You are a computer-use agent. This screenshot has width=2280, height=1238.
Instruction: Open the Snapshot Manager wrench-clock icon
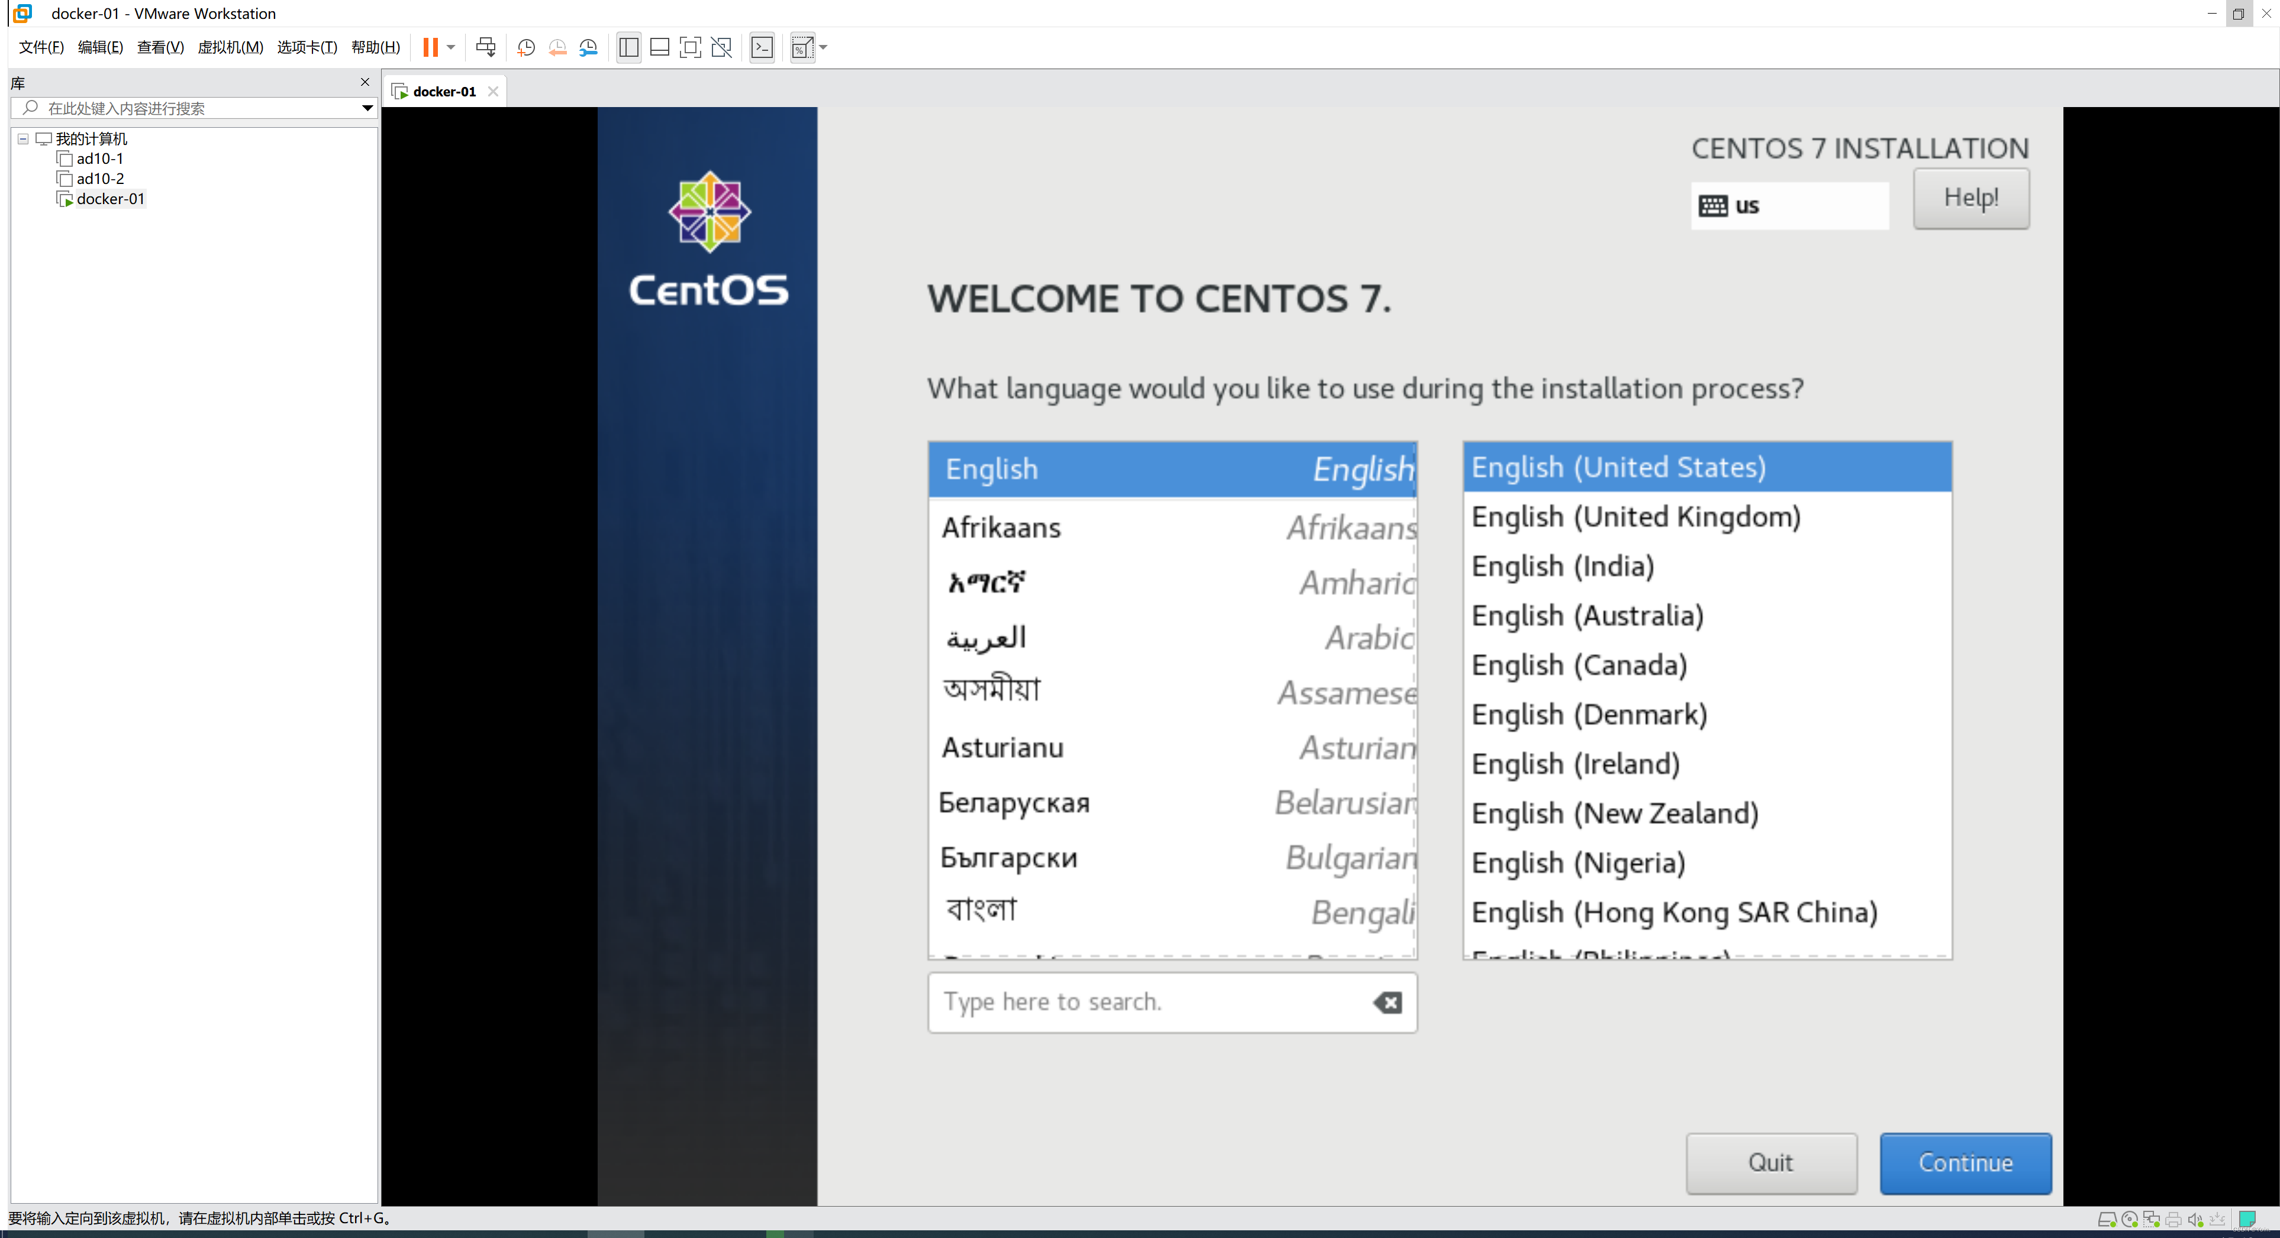coord(589,48)
